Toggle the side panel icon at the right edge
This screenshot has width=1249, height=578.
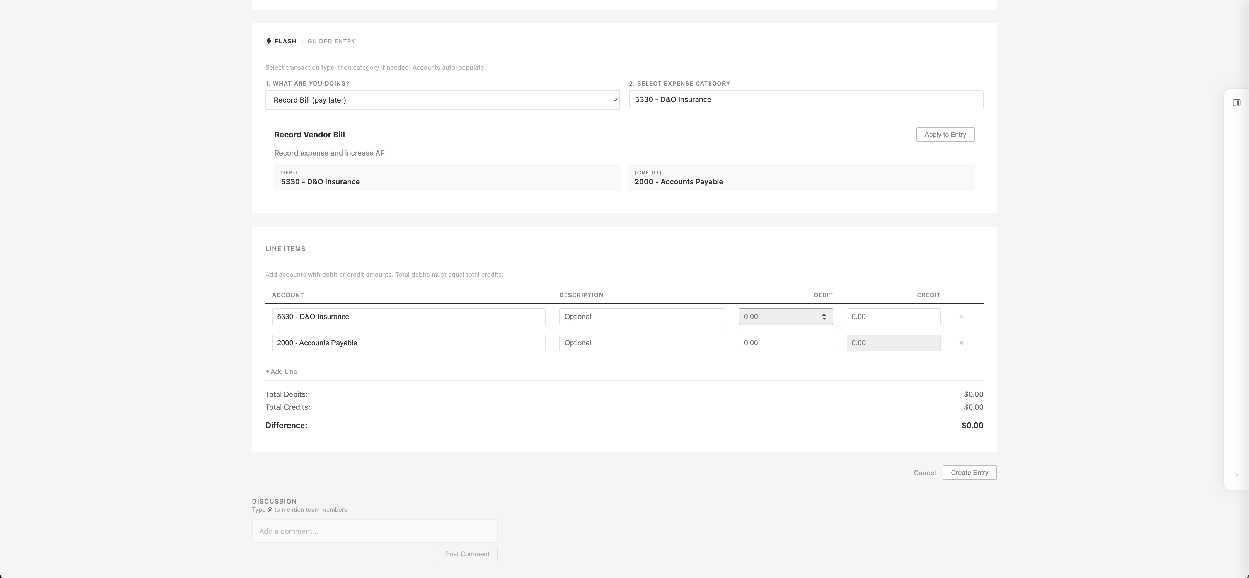pos(1236,103)
